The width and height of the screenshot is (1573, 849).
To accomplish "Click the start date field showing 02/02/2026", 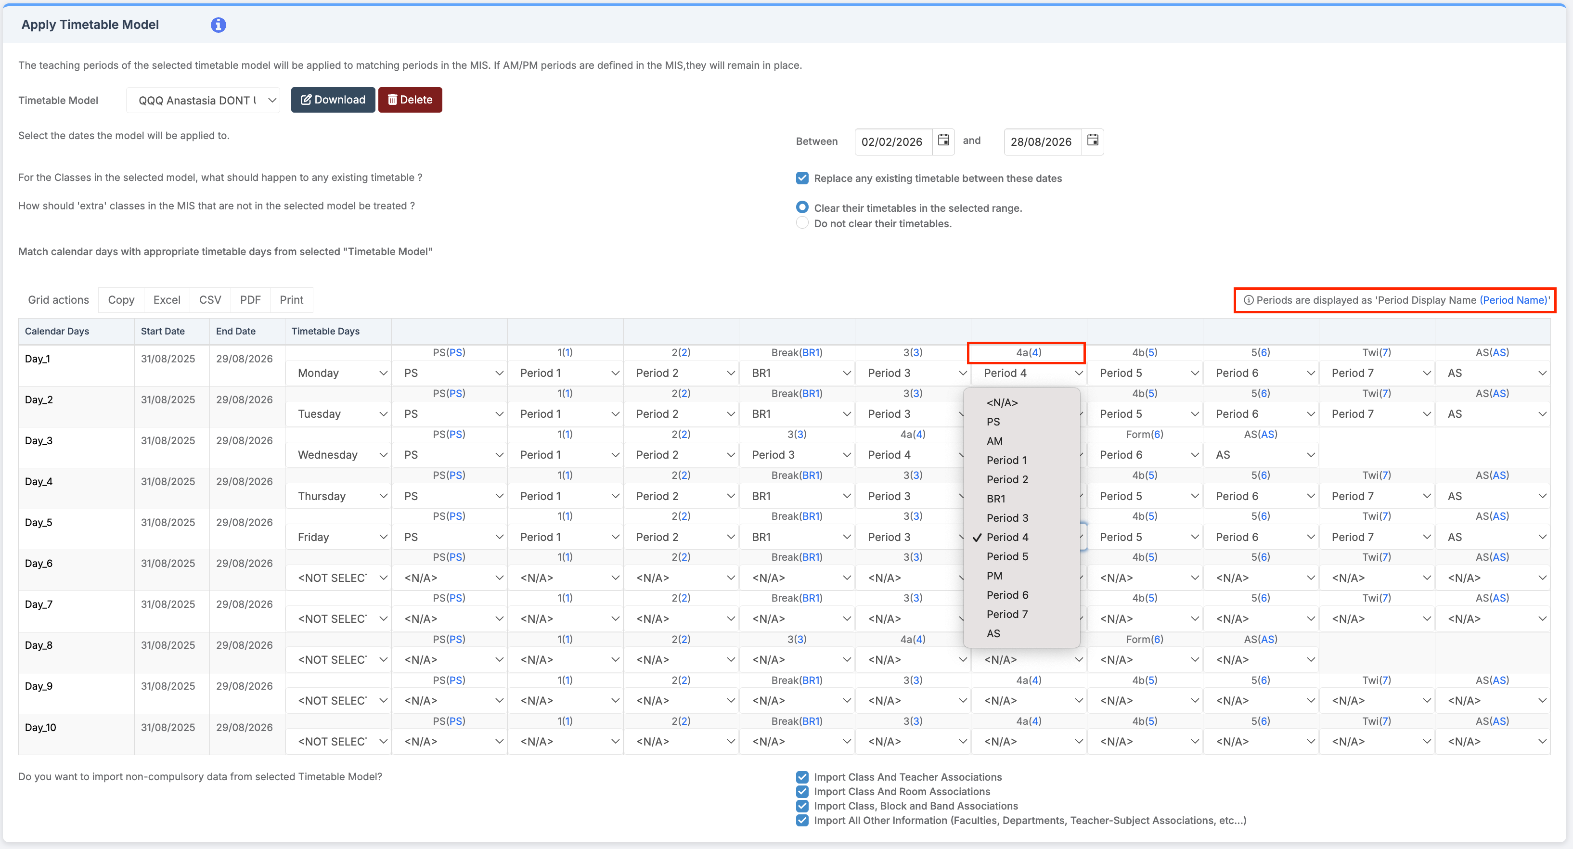I will (892, 141).
